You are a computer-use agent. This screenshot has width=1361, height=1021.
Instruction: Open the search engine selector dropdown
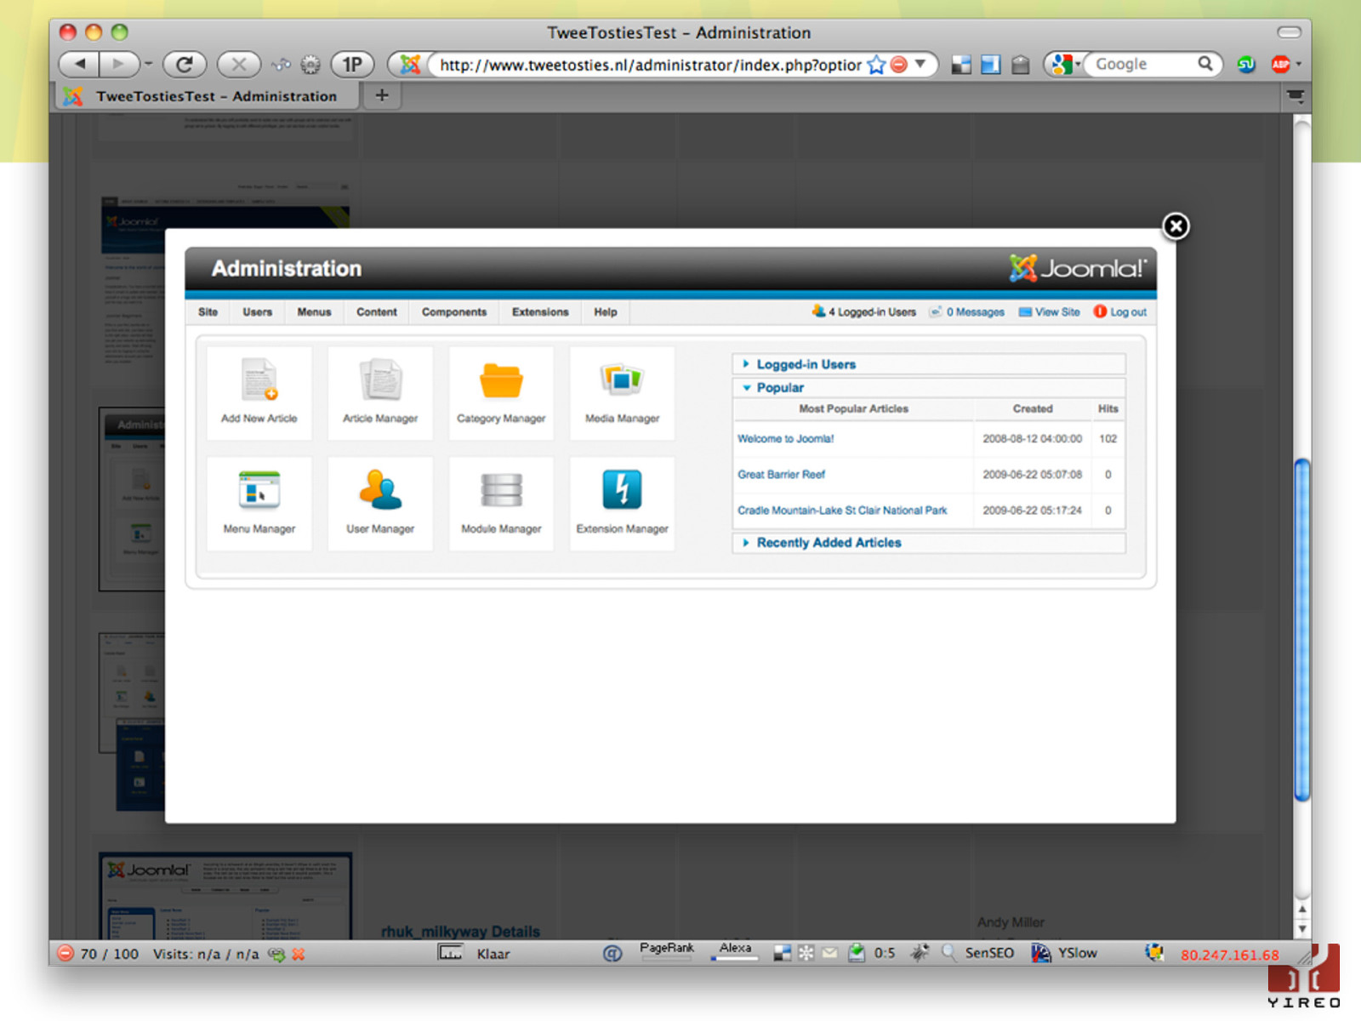pyautogui.click(x=1066, y=64)
